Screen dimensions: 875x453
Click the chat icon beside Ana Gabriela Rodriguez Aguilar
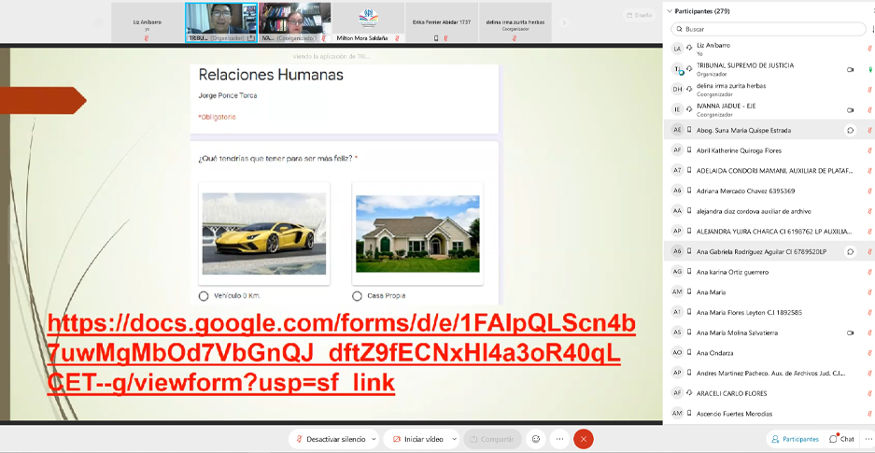point(850,252)
